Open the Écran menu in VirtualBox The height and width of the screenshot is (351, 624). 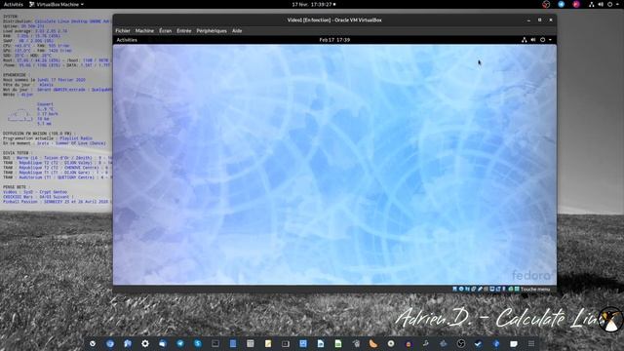pos(165,30)
